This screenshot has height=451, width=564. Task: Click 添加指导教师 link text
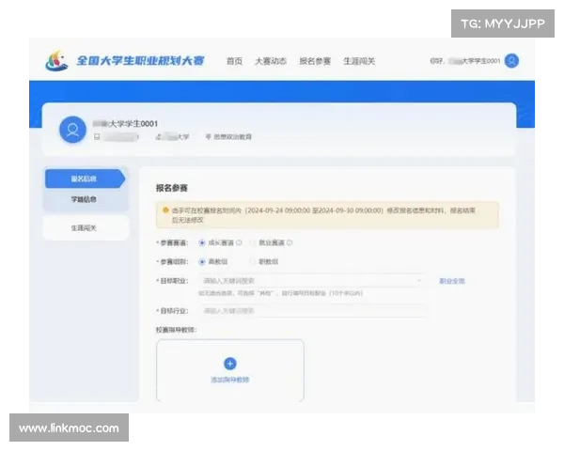(230, 380)
